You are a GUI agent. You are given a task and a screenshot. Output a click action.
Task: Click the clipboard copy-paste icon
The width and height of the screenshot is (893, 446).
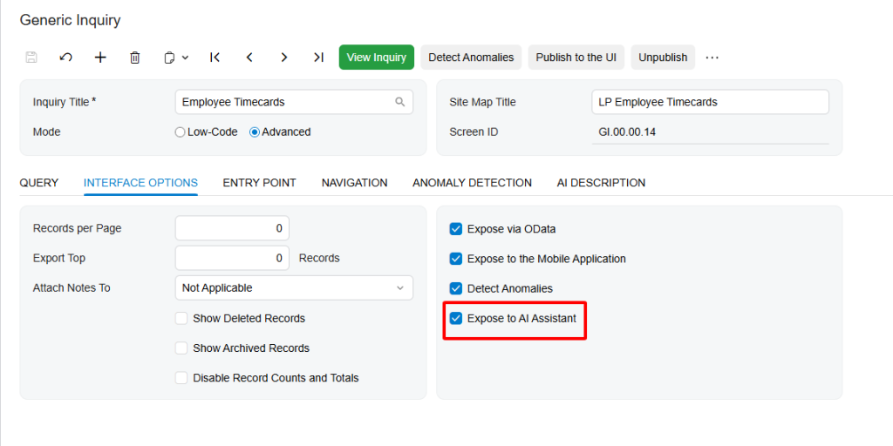[x=169, y=57]
